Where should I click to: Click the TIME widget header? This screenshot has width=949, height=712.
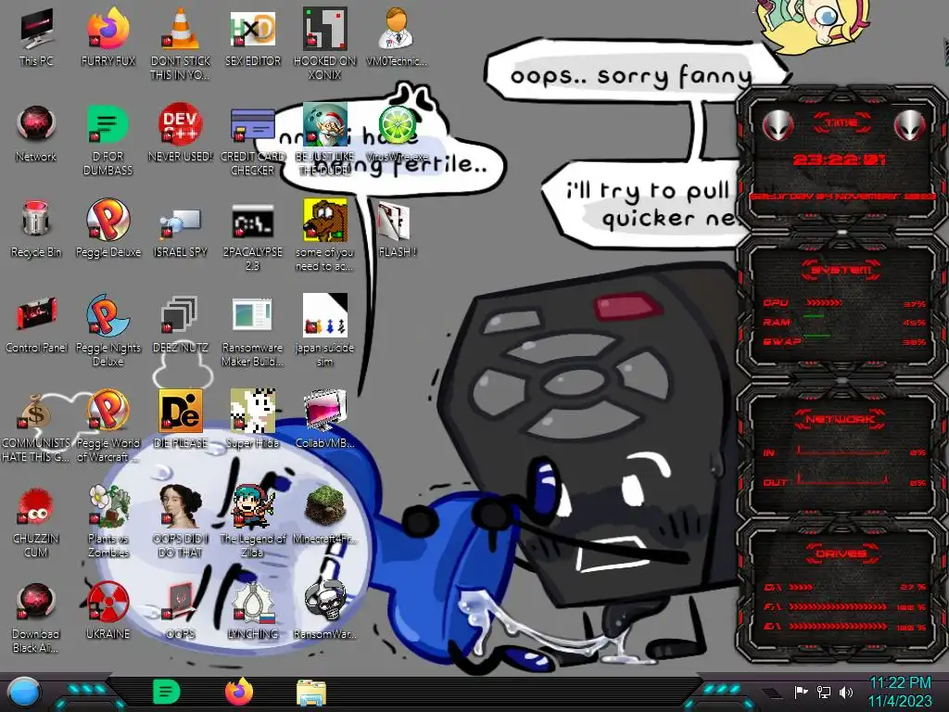(841, 123)
